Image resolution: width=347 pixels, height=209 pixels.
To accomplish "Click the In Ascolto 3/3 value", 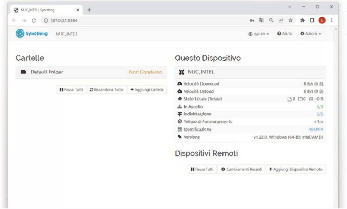I will pos(320,107).
